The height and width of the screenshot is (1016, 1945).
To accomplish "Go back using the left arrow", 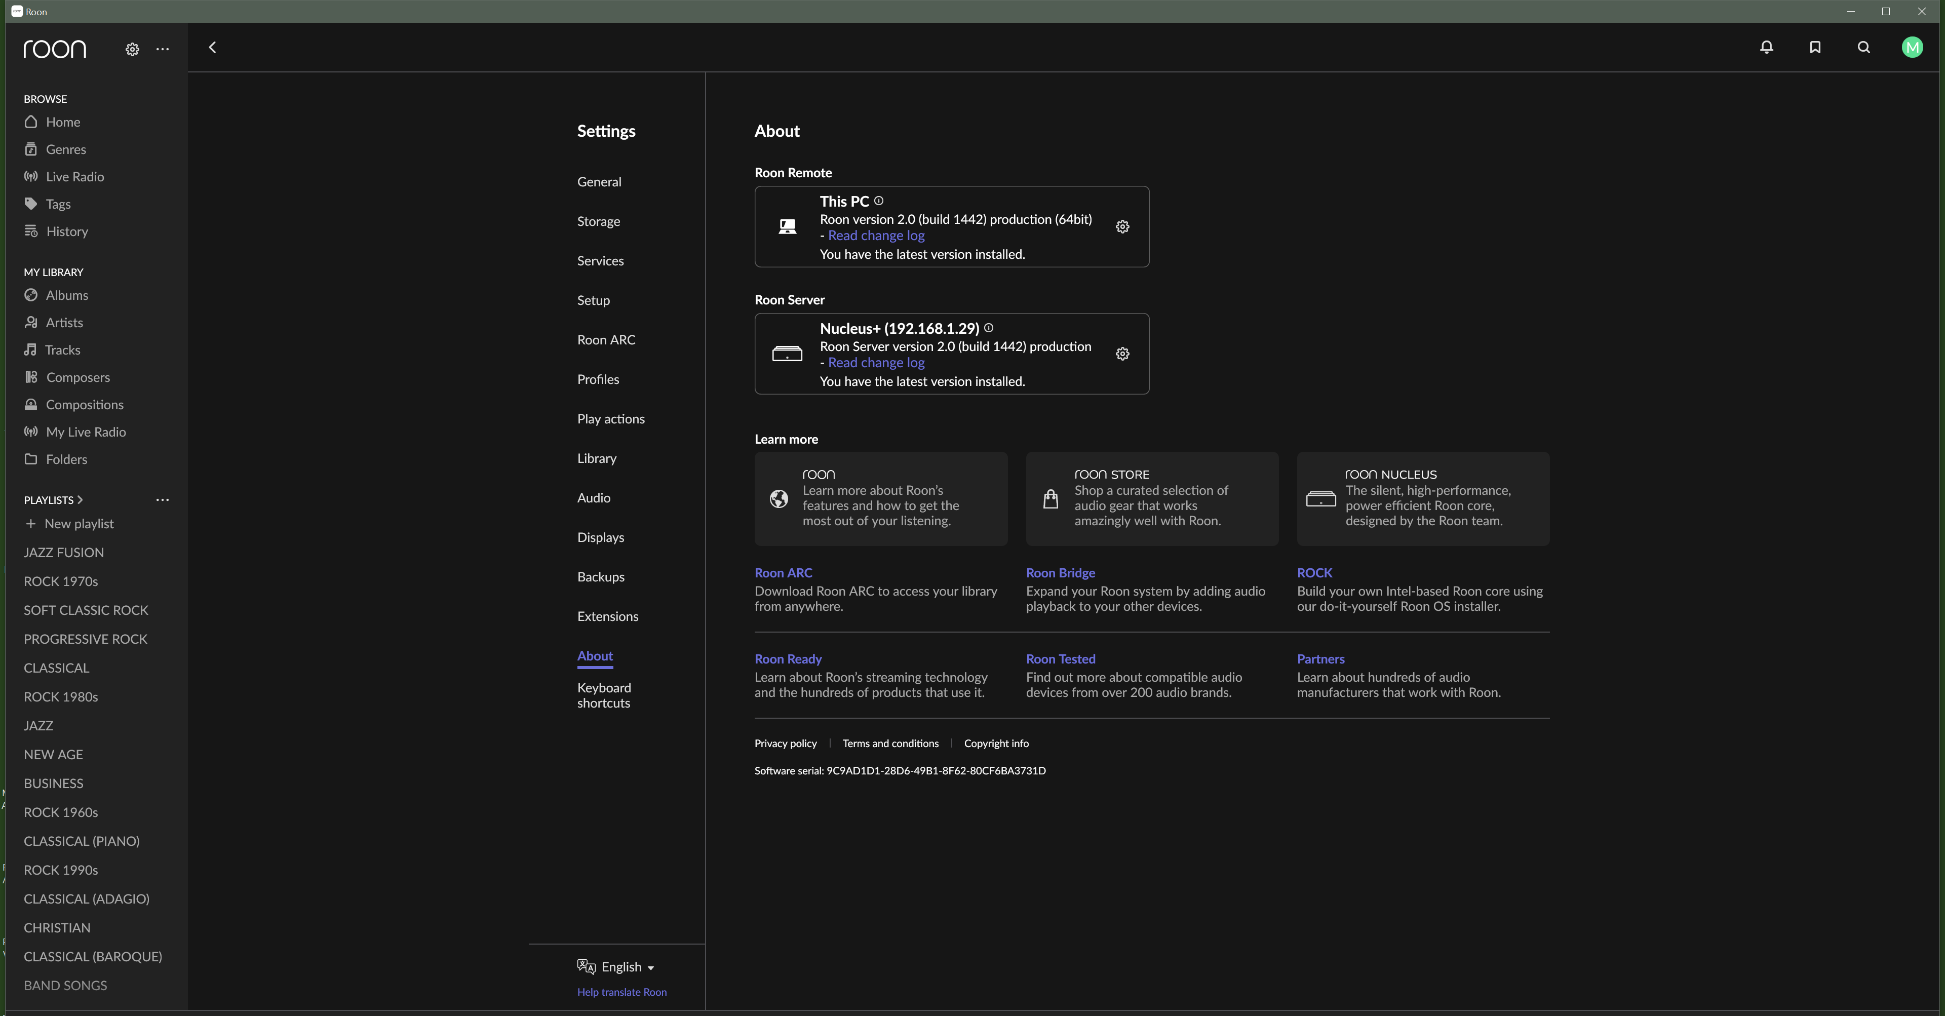I will [x=212, y=48].
